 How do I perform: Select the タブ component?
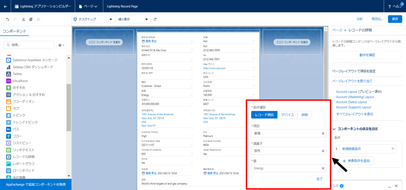tap(13, 109)
